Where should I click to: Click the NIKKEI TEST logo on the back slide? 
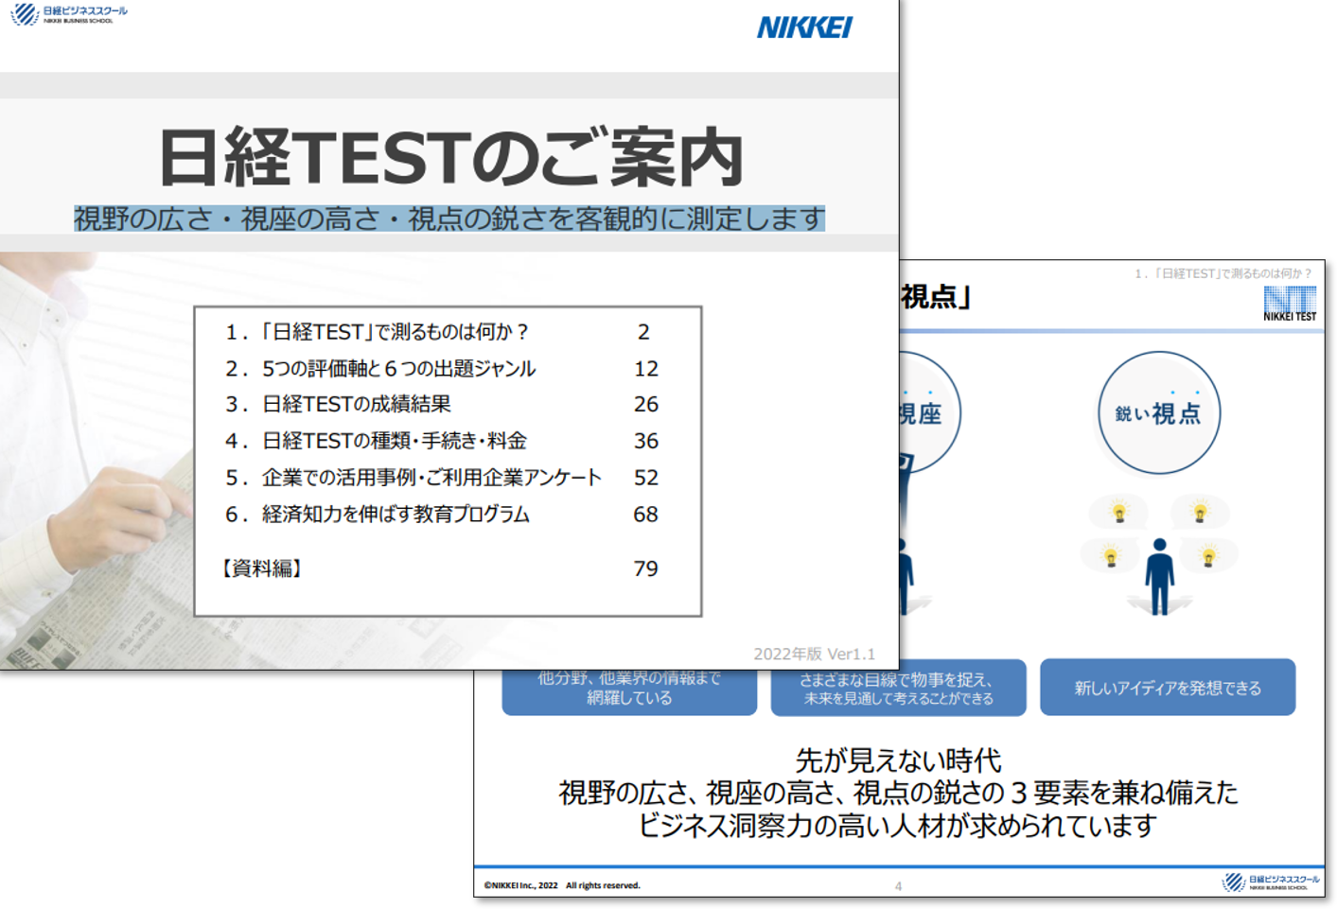1290,304
